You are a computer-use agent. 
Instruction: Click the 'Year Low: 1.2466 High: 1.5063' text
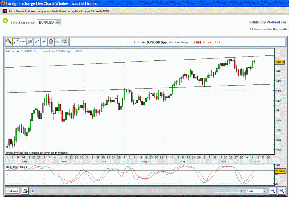pyautogui.click(x=62, y=51)
